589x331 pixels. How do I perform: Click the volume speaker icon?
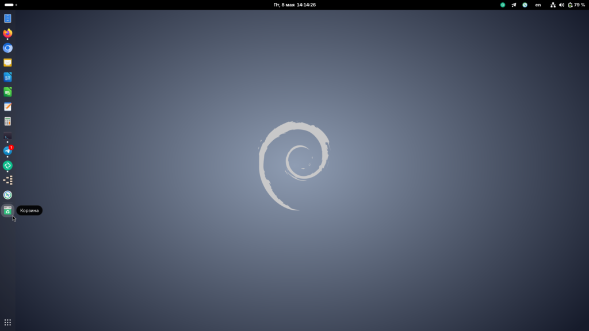click(x=561, y=5)
